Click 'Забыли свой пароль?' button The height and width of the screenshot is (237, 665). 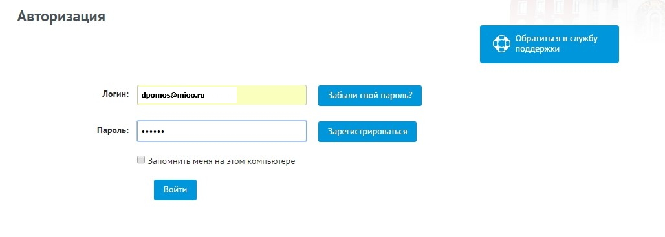pos(370,95)
